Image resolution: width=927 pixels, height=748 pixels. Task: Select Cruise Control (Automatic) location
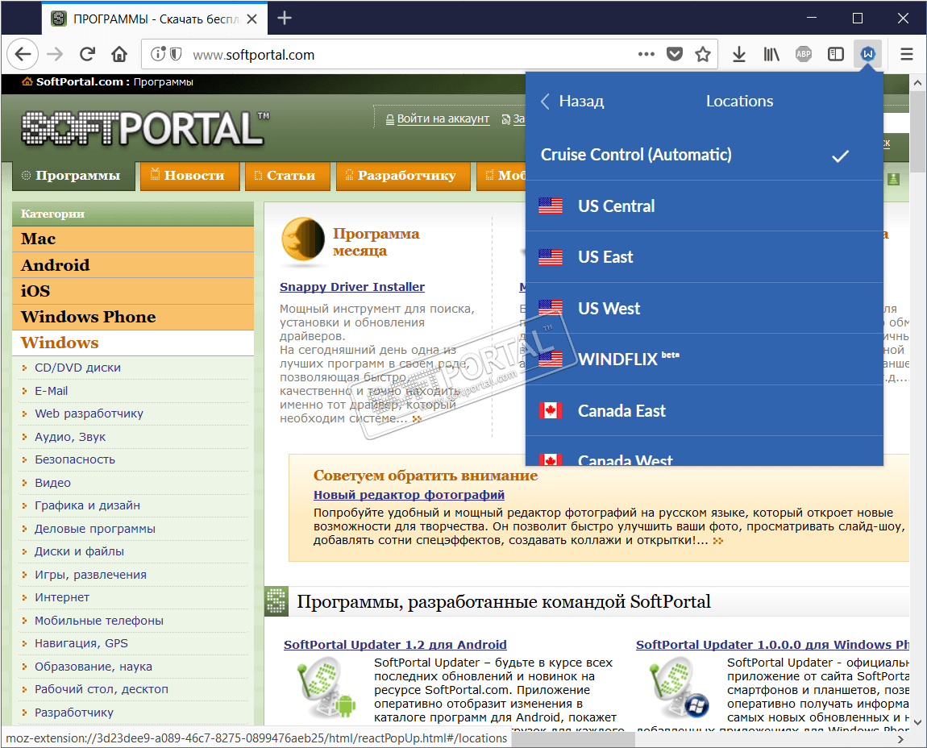[x=705, y=155]
